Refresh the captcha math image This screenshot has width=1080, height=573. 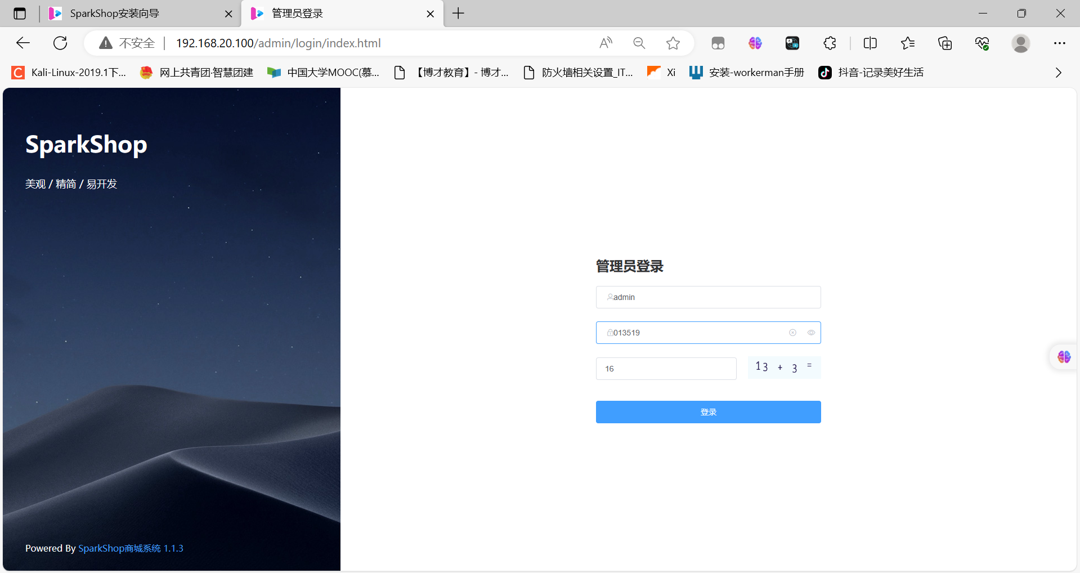point(784,368)
